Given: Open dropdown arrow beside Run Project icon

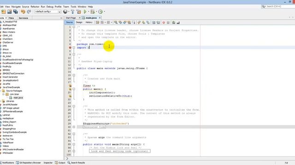Looking at the screenshot, I should point(88,12).
